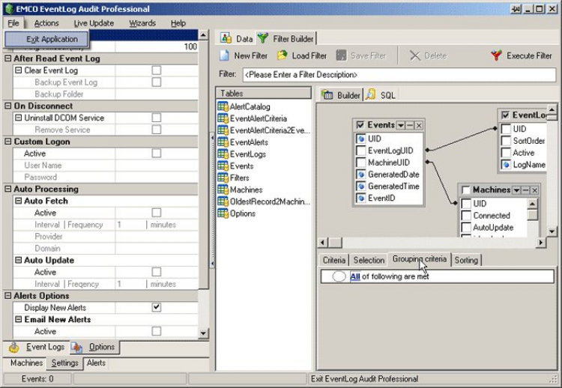Uncheck Display New Alerts checkbox
The width and height of the screenshot is (562, 388).
[x=157, y=307]
